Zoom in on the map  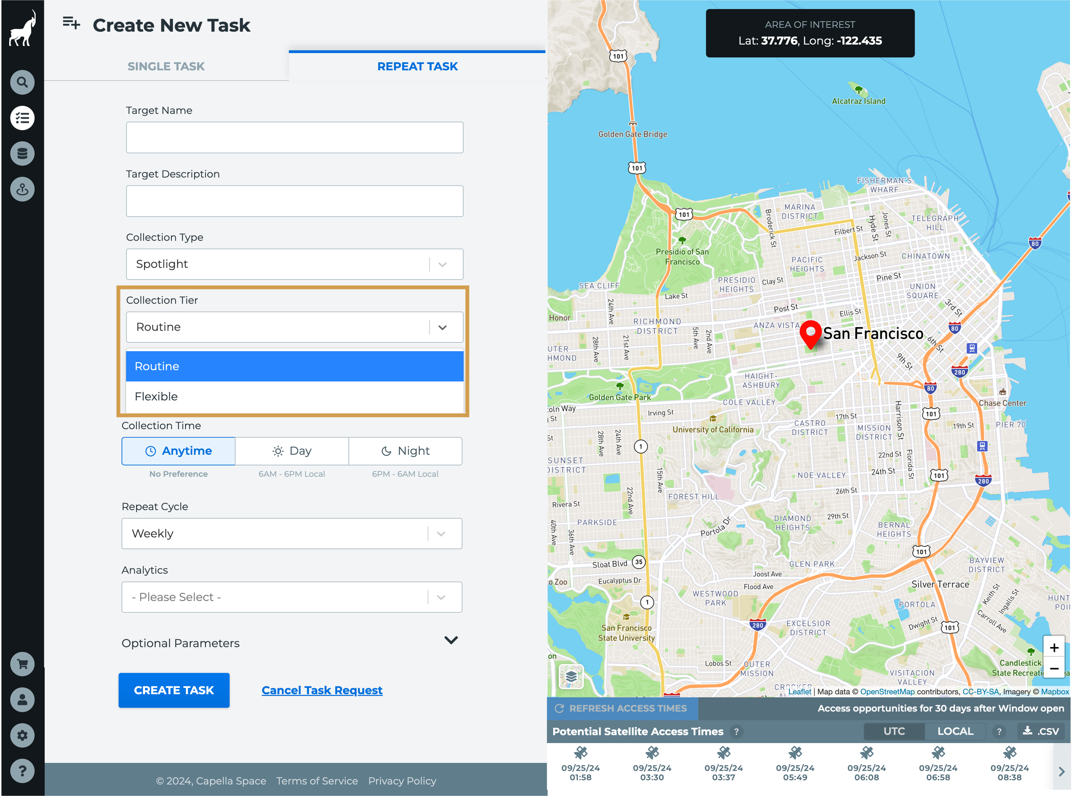point(1054,647)
